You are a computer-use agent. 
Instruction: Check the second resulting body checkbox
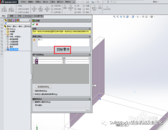coord(37,63)
